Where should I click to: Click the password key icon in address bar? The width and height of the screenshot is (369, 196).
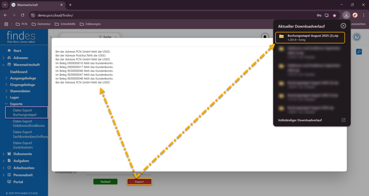coord(319,15)
